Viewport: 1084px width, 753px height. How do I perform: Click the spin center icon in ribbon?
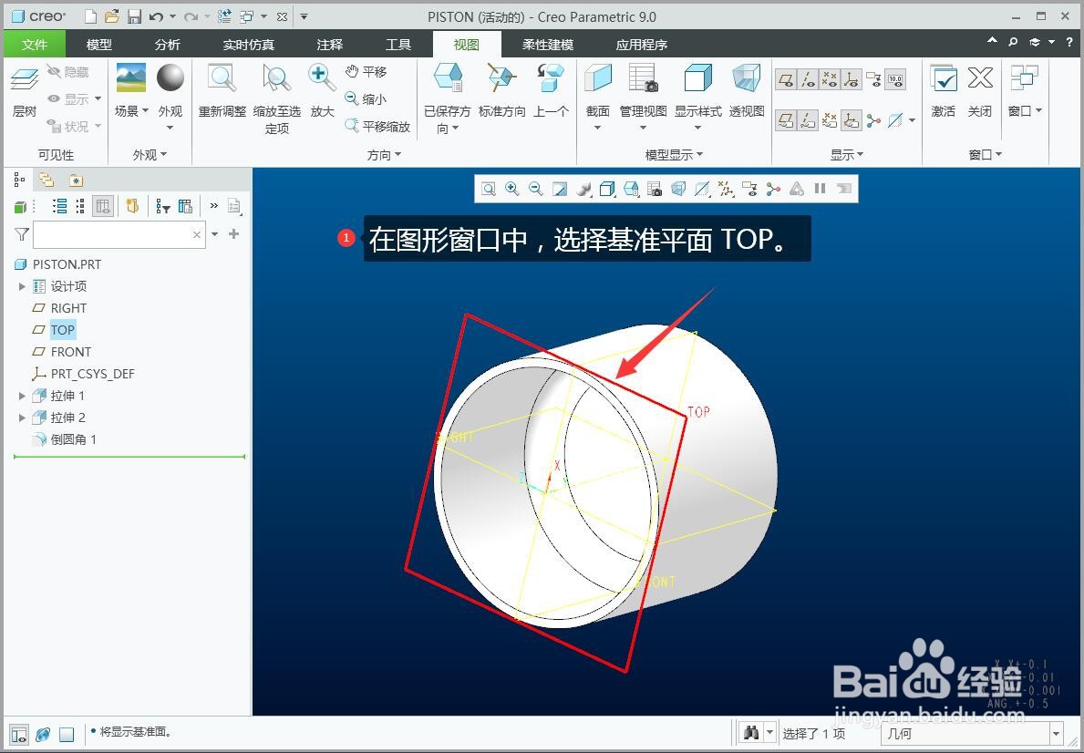click(x=873, y=120)
